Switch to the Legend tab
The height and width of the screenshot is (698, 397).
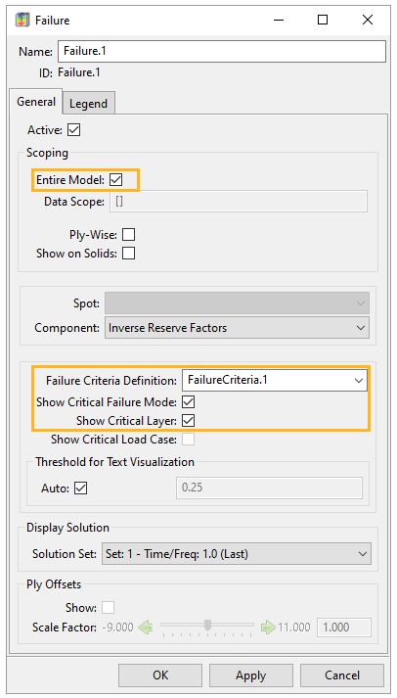88,103
